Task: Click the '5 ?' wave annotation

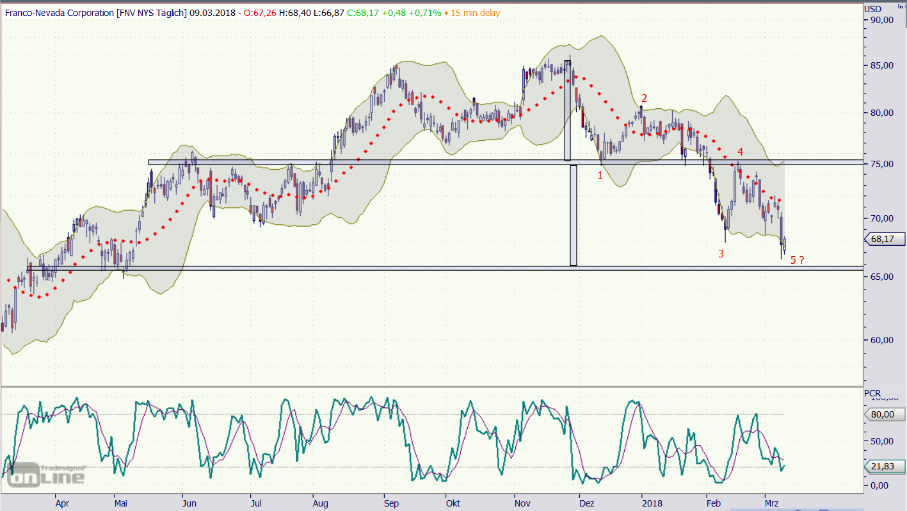Action: pyautogui.click(x=797, y=260)
